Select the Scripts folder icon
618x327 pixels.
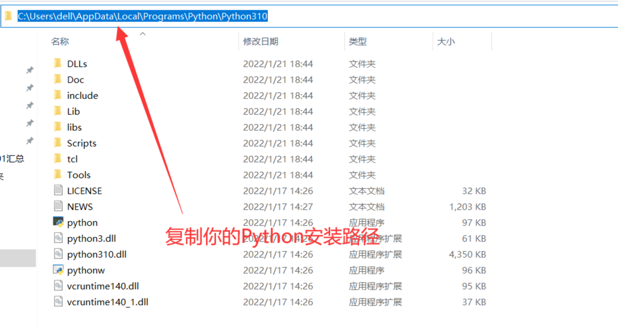tap(58, 143)
